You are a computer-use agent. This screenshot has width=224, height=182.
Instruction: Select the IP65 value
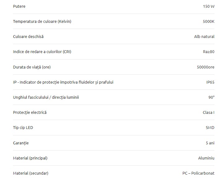(x=210, y=82)
